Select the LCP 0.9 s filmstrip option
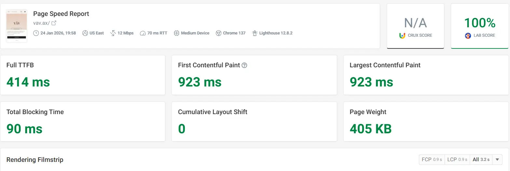This screenshot has height=171, width=510. (457, 160)
